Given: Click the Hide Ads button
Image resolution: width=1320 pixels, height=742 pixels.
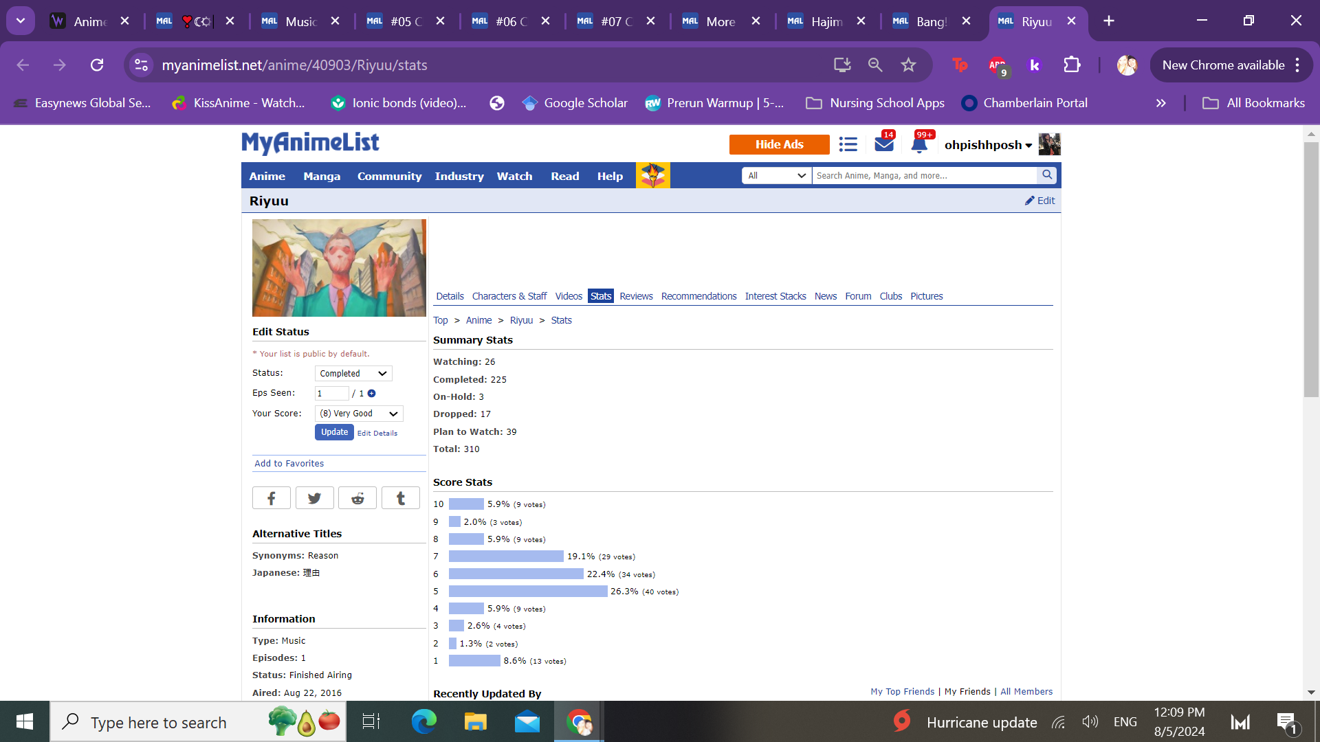Looking at the screenshot, I should click(779, 144).
